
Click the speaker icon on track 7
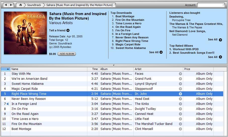point(8,104)
